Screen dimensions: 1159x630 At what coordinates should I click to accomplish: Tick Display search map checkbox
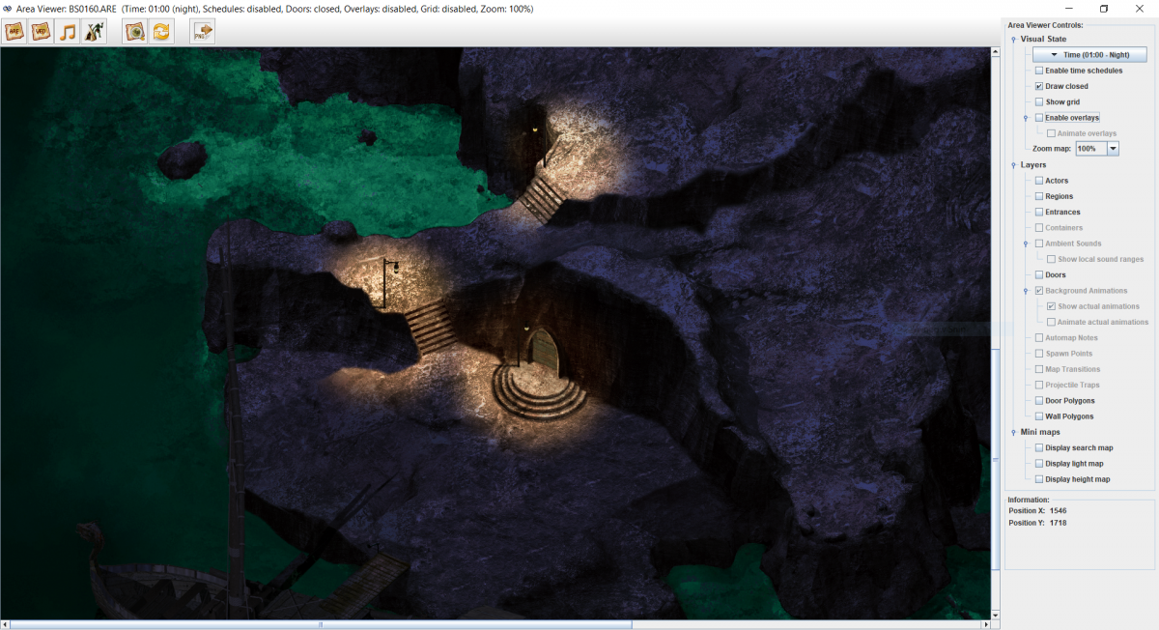[x=1039, y=447]
